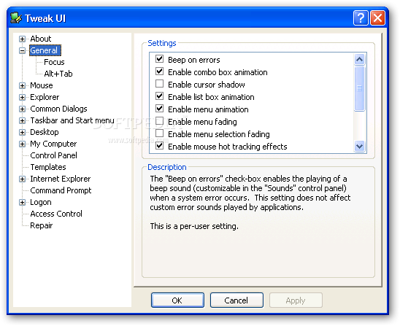This screenshot has height=326, width=400.
Task: Select the Explorer category
Action: click(x=45, y=97)
